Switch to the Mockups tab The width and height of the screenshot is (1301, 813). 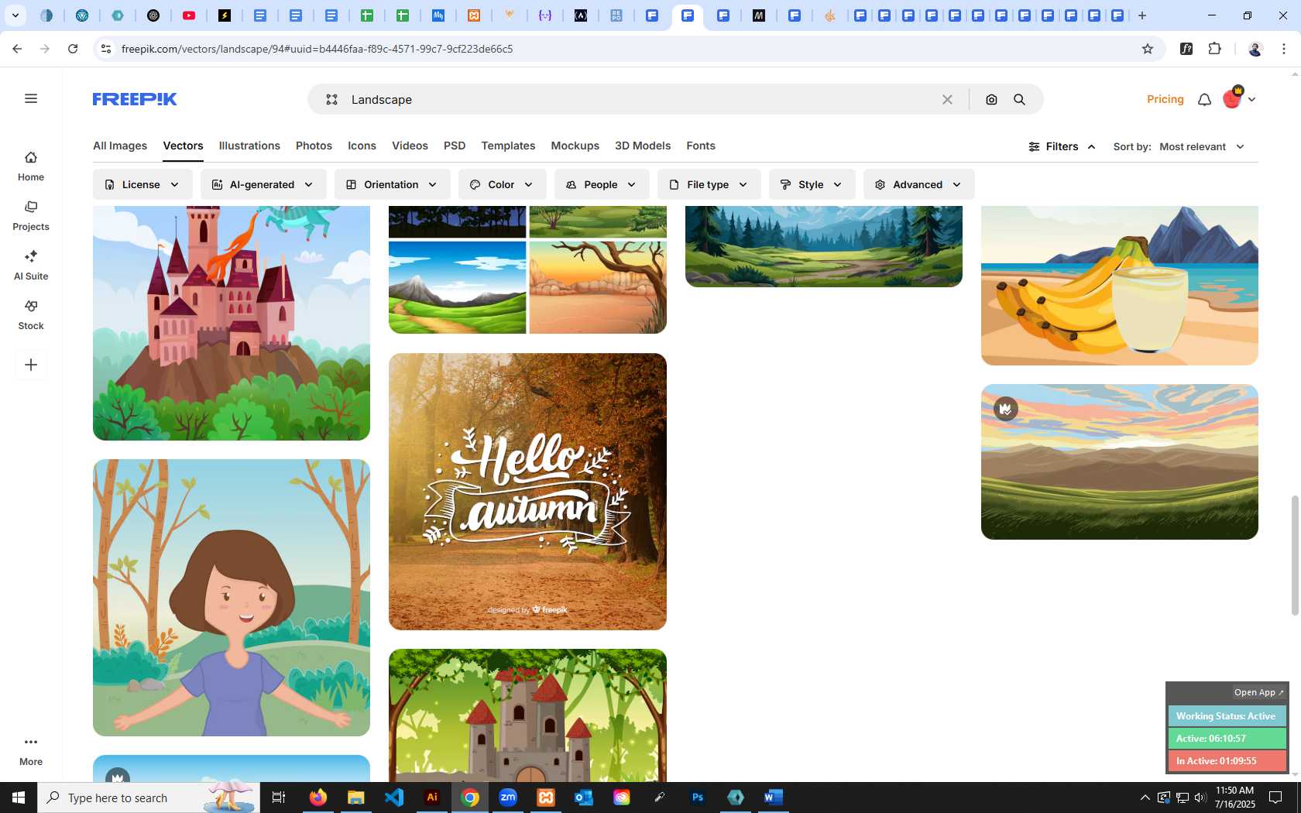575,146
